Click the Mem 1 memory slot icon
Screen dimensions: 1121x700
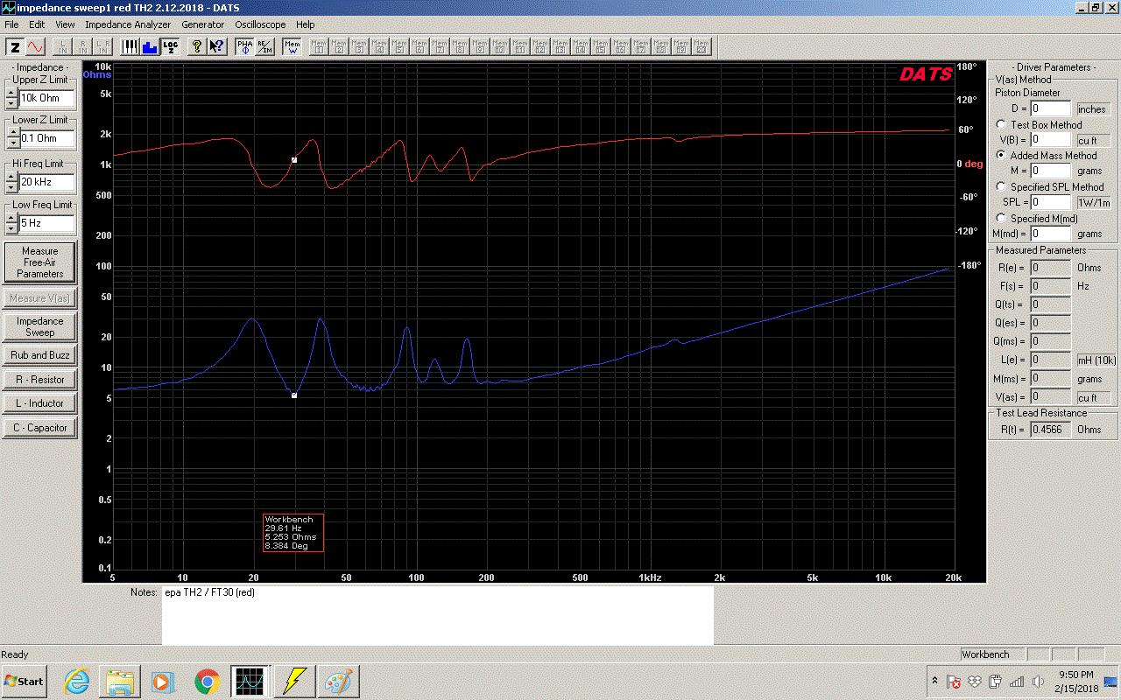click(319, 47)
